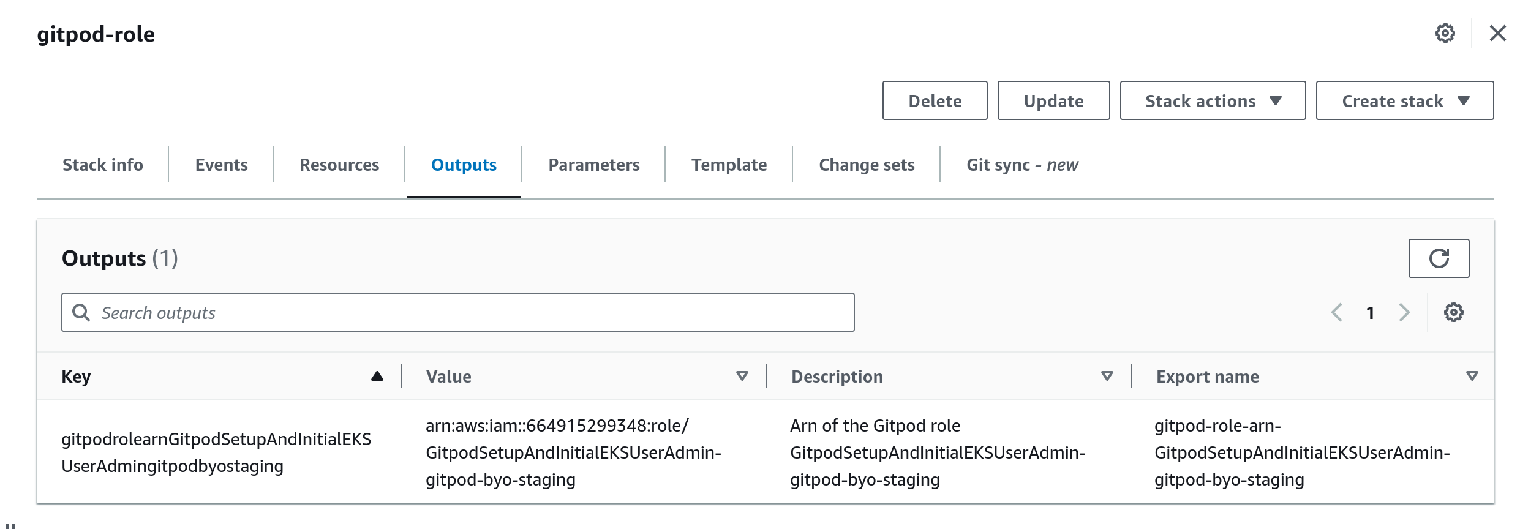Sort by Export name column arrow

pyautogui.click(x=1472, y=376)
